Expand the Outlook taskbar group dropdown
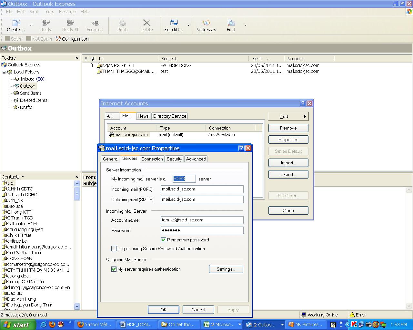This screenshot has height=330, width=413. [x=282, y=325]
